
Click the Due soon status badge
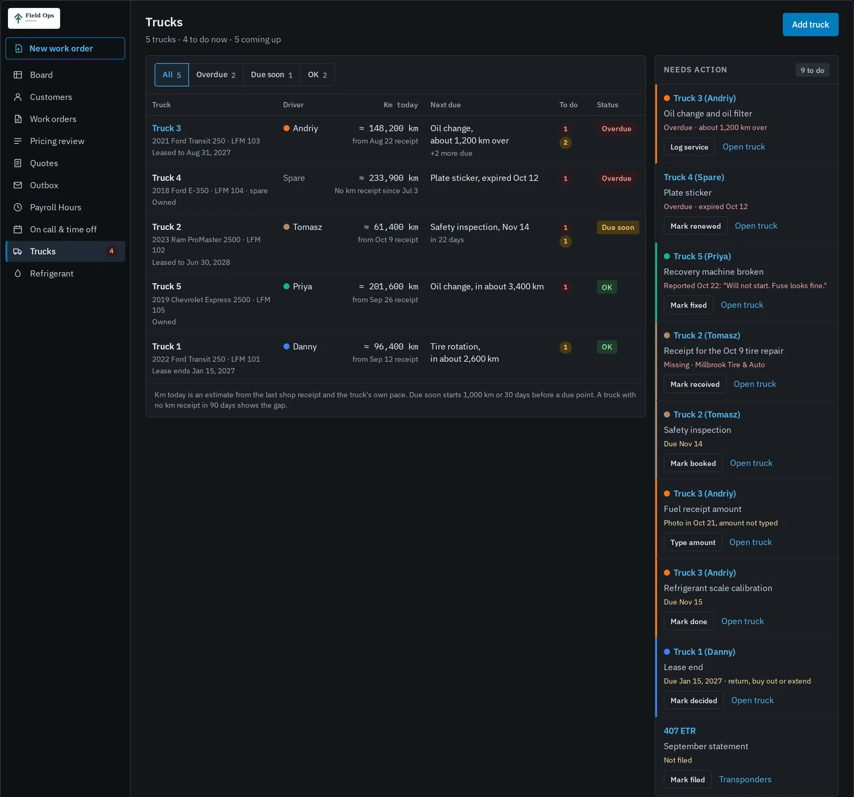pyautogui.click(x=618, y=227)
